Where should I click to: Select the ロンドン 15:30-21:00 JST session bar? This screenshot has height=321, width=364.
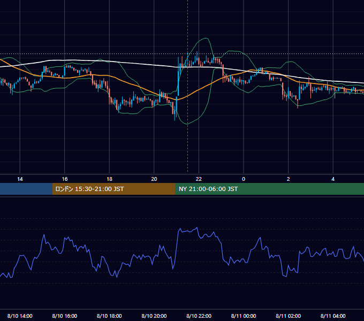coord(113,189)
